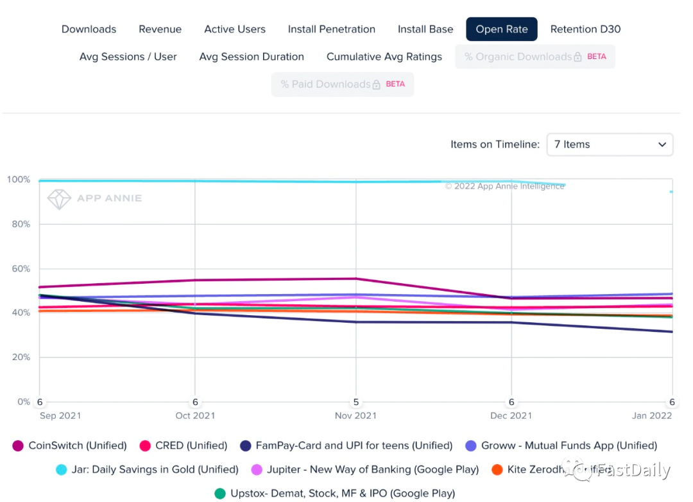Toggle the CRED legend dot
The height and width of the screenshot is (502, 693).
pos(145,446)
